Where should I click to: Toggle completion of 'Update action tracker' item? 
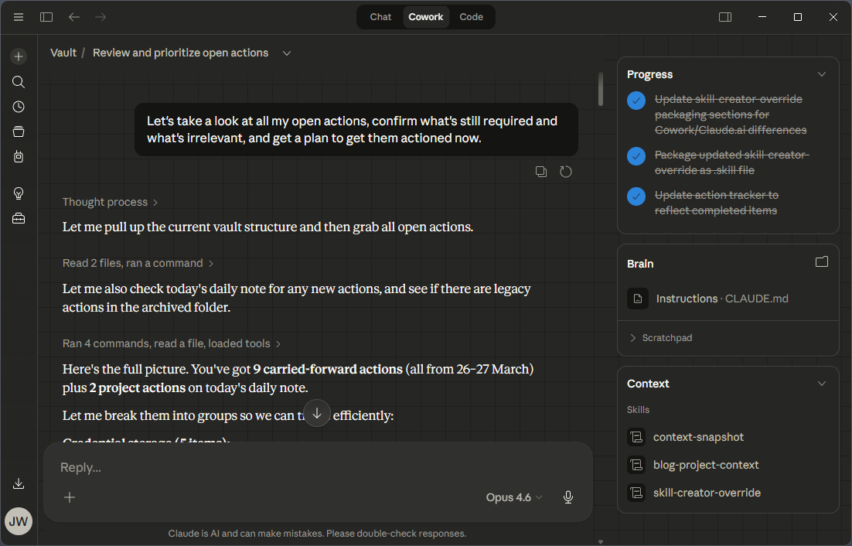tap(636, 196)
